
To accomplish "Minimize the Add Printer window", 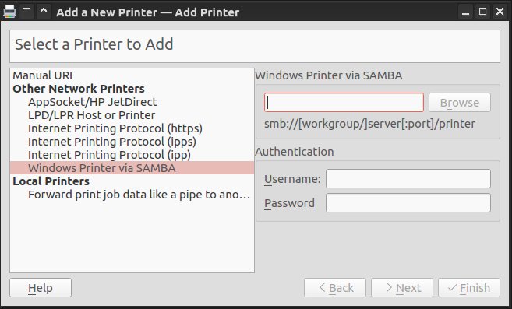I will 466,12.
